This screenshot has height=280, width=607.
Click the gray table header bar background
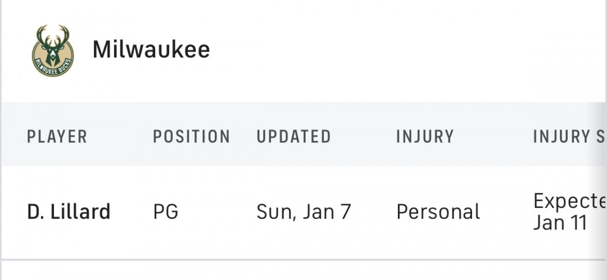point(303,134)
